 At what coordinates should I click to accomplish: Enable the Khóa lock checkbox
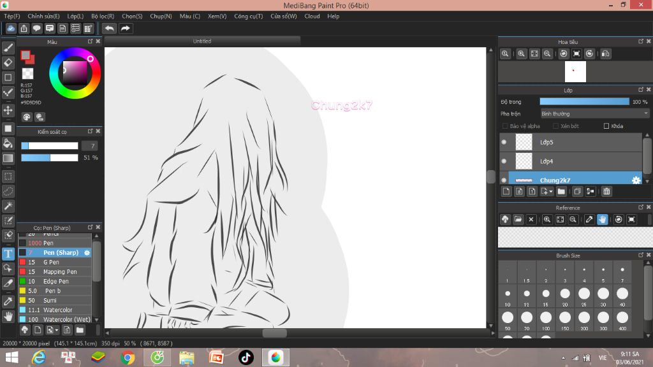(606, 126)
